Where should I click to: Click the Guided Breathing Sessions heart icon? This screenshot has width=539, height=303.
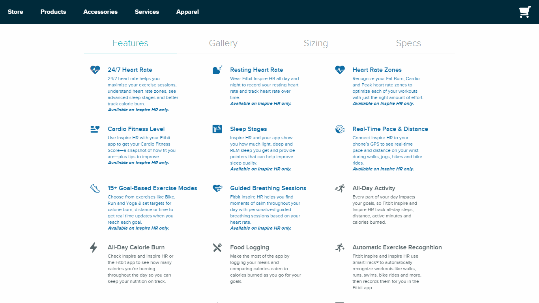click(217, 188)
